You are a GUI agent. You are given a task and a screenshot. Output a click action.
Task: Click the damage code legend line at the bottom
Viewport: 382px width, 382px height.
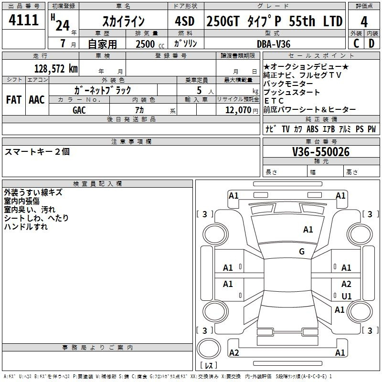[168, 377]
